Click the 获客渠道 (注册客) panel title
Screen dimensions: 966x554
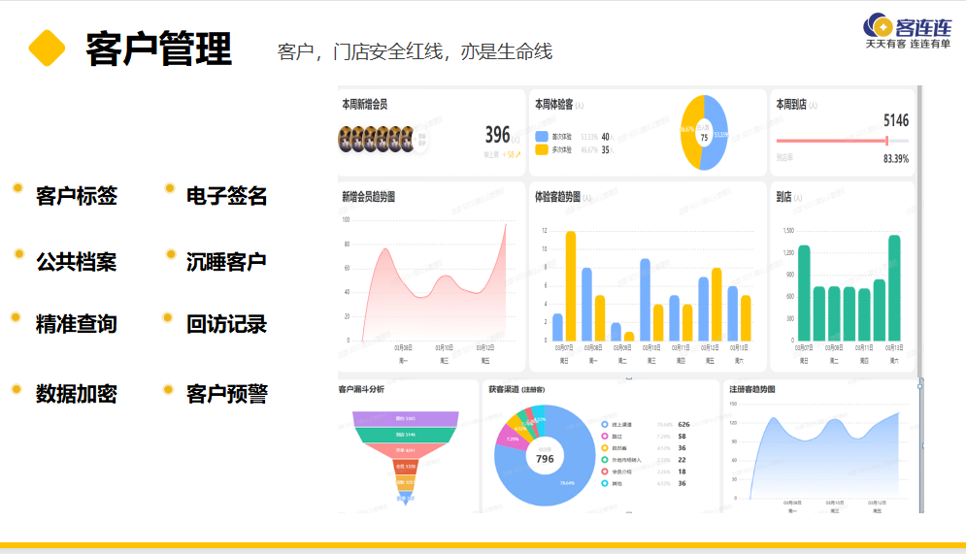coord(516,389)
